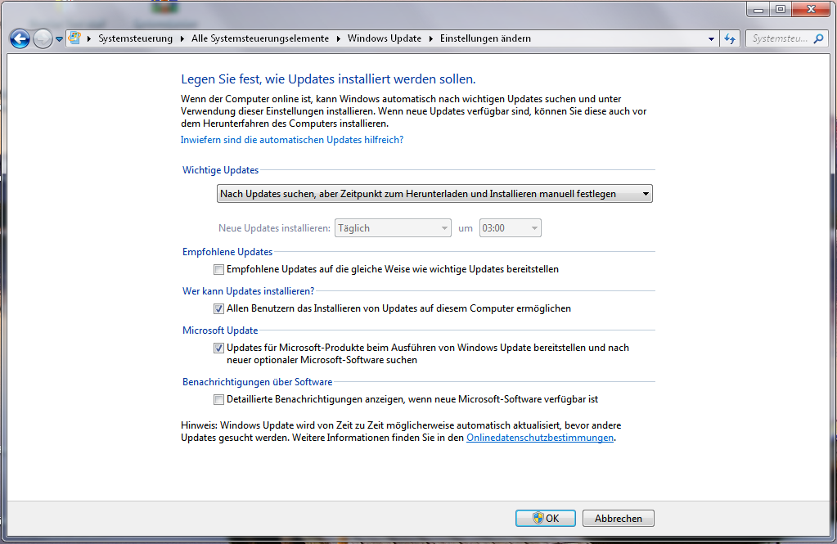
Task: Click Einstellungen ändern breadcrumb
Action: pyautogui.click(x=485, y=38)
